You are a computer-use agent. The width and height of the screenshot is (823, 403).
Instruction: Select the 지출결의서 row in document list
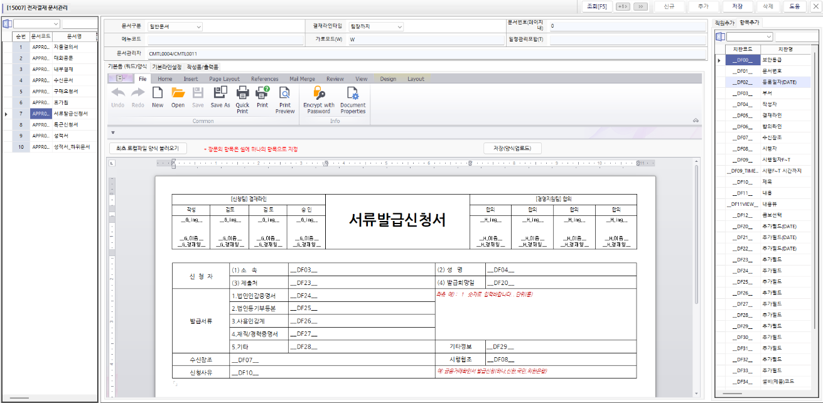[55, 47]
